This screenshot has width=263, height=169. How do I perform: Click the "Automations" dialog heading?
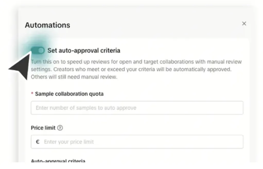47,25
